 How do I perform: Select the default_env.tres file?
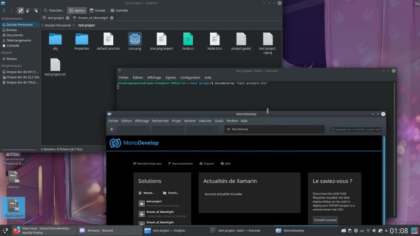coord(108,39)
